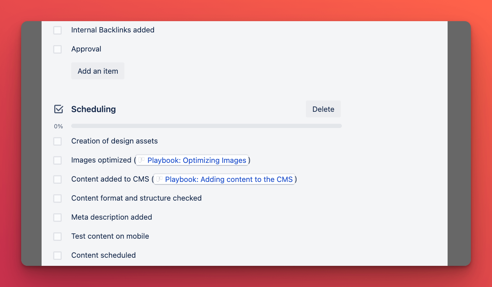Check the Content added to CMS box
Viewport: 492px width, 287px height.
click(x=57, y=179)
